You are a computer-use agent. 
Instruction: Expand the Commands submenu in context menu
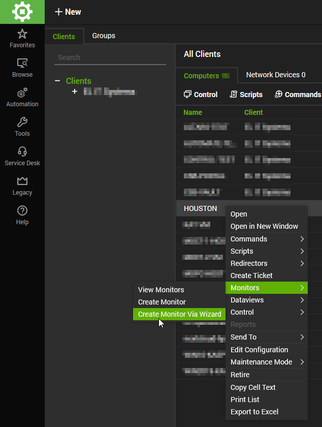click(x=267, y=239)
